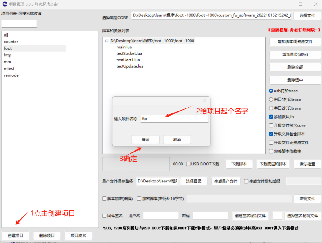Screen dimensions: 322x243
Task: Minimize the 项目管理 window
Action: 286,4
